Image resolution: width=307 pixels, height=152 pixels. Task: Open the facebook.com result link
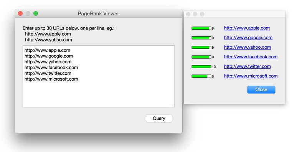coord(251,57)
